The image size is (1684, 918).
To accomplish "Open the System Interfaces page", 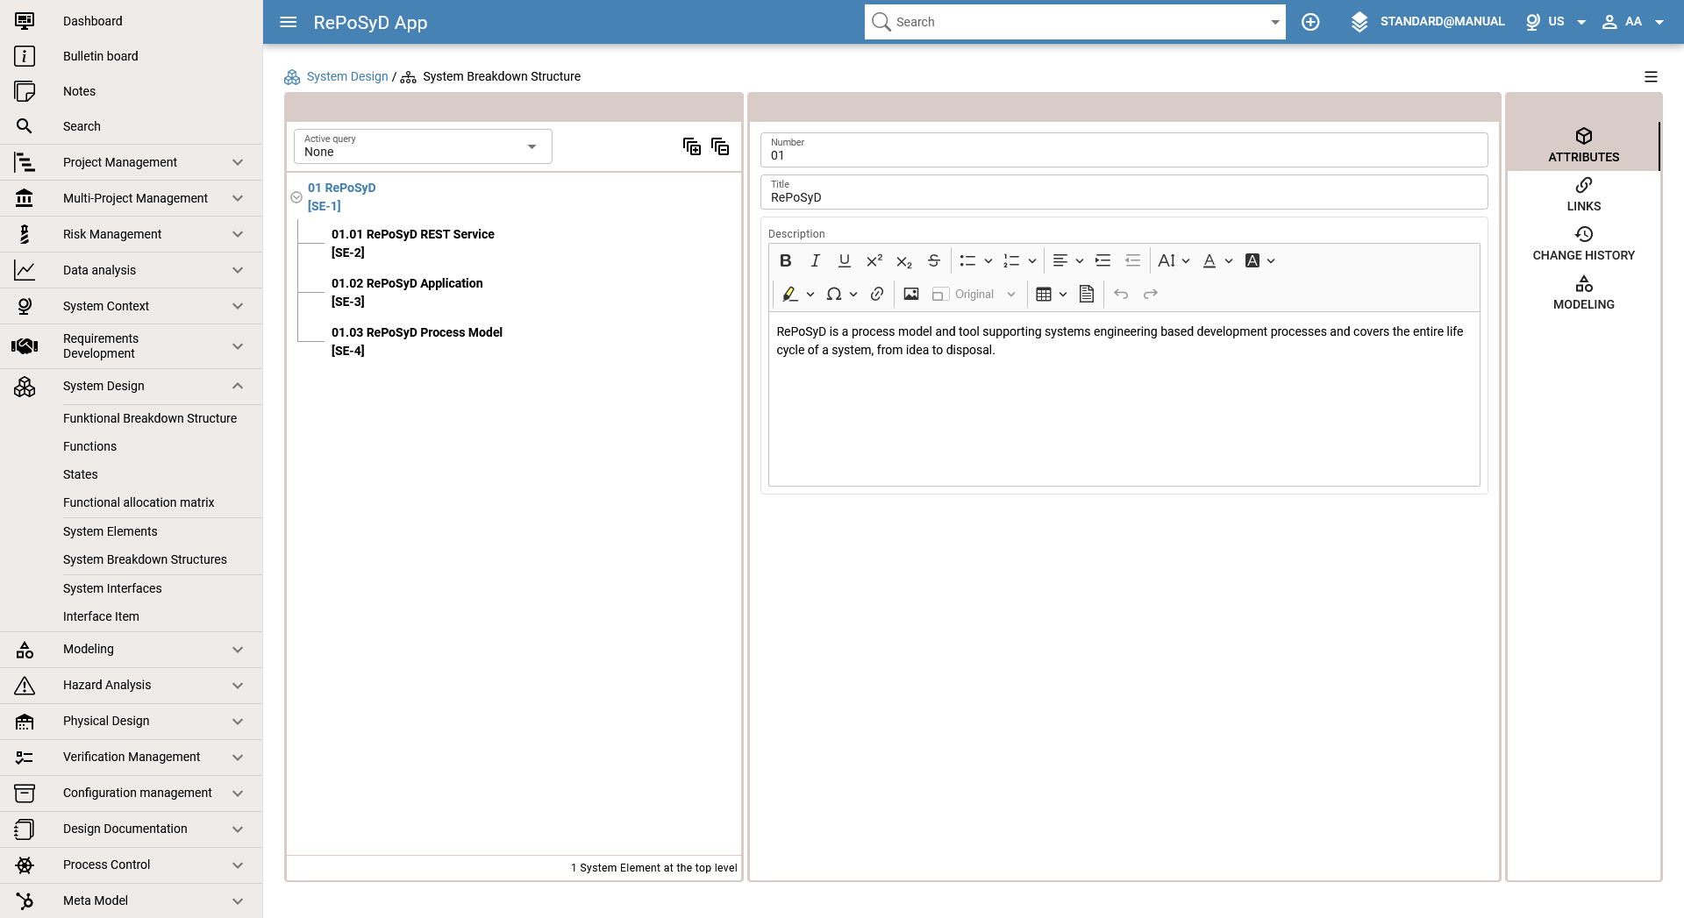I will coord(112,588).
